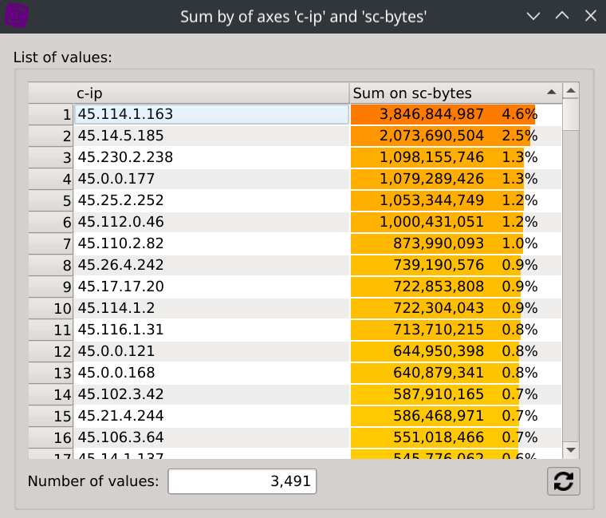Image resolution: width=606 pixels, height=518 pixels.
Task: Sort by Sum on sc-bytes header
Action: [x=447, y=93]
